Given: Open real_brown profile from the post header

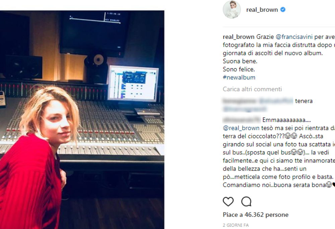Looking at the screenshot, I should 262,10.
